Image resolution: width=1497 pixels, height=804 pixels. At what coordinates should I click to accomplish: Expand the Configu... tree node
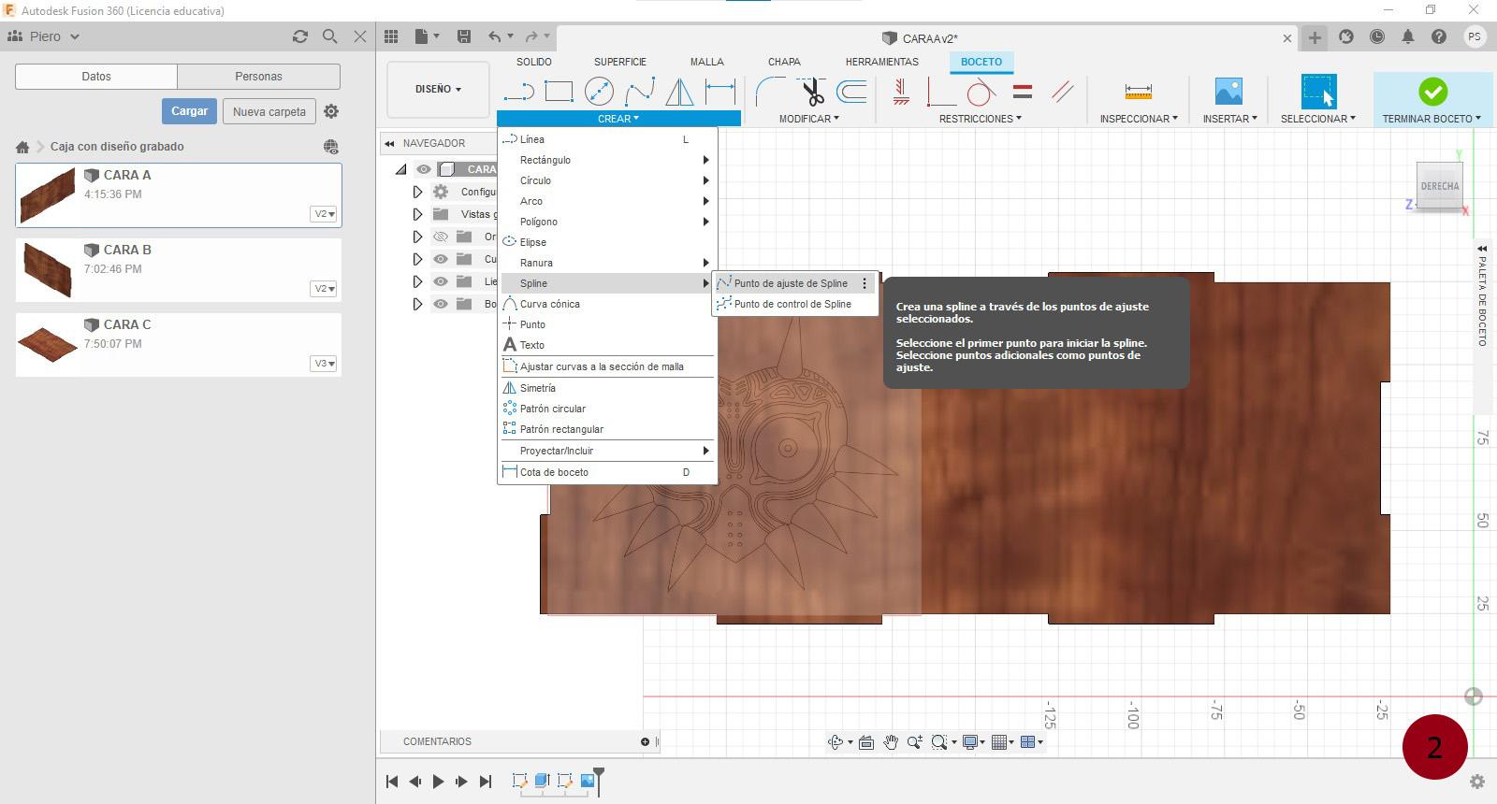417,192
